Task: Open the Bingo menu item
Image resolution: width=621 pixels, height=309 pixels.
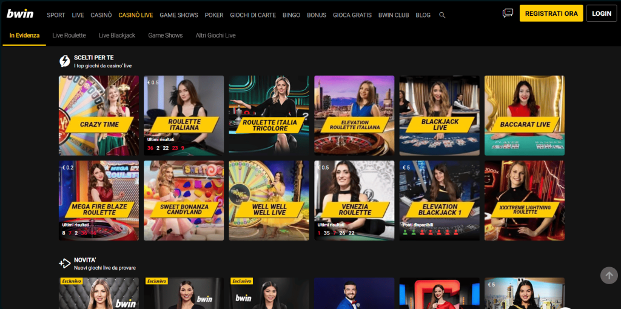Action: 291,15
